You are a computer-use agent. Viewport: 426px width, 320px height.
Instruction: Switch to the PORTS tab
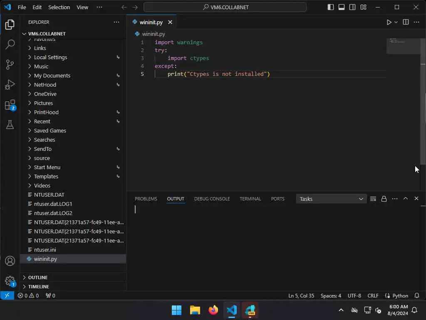(277, 199)
